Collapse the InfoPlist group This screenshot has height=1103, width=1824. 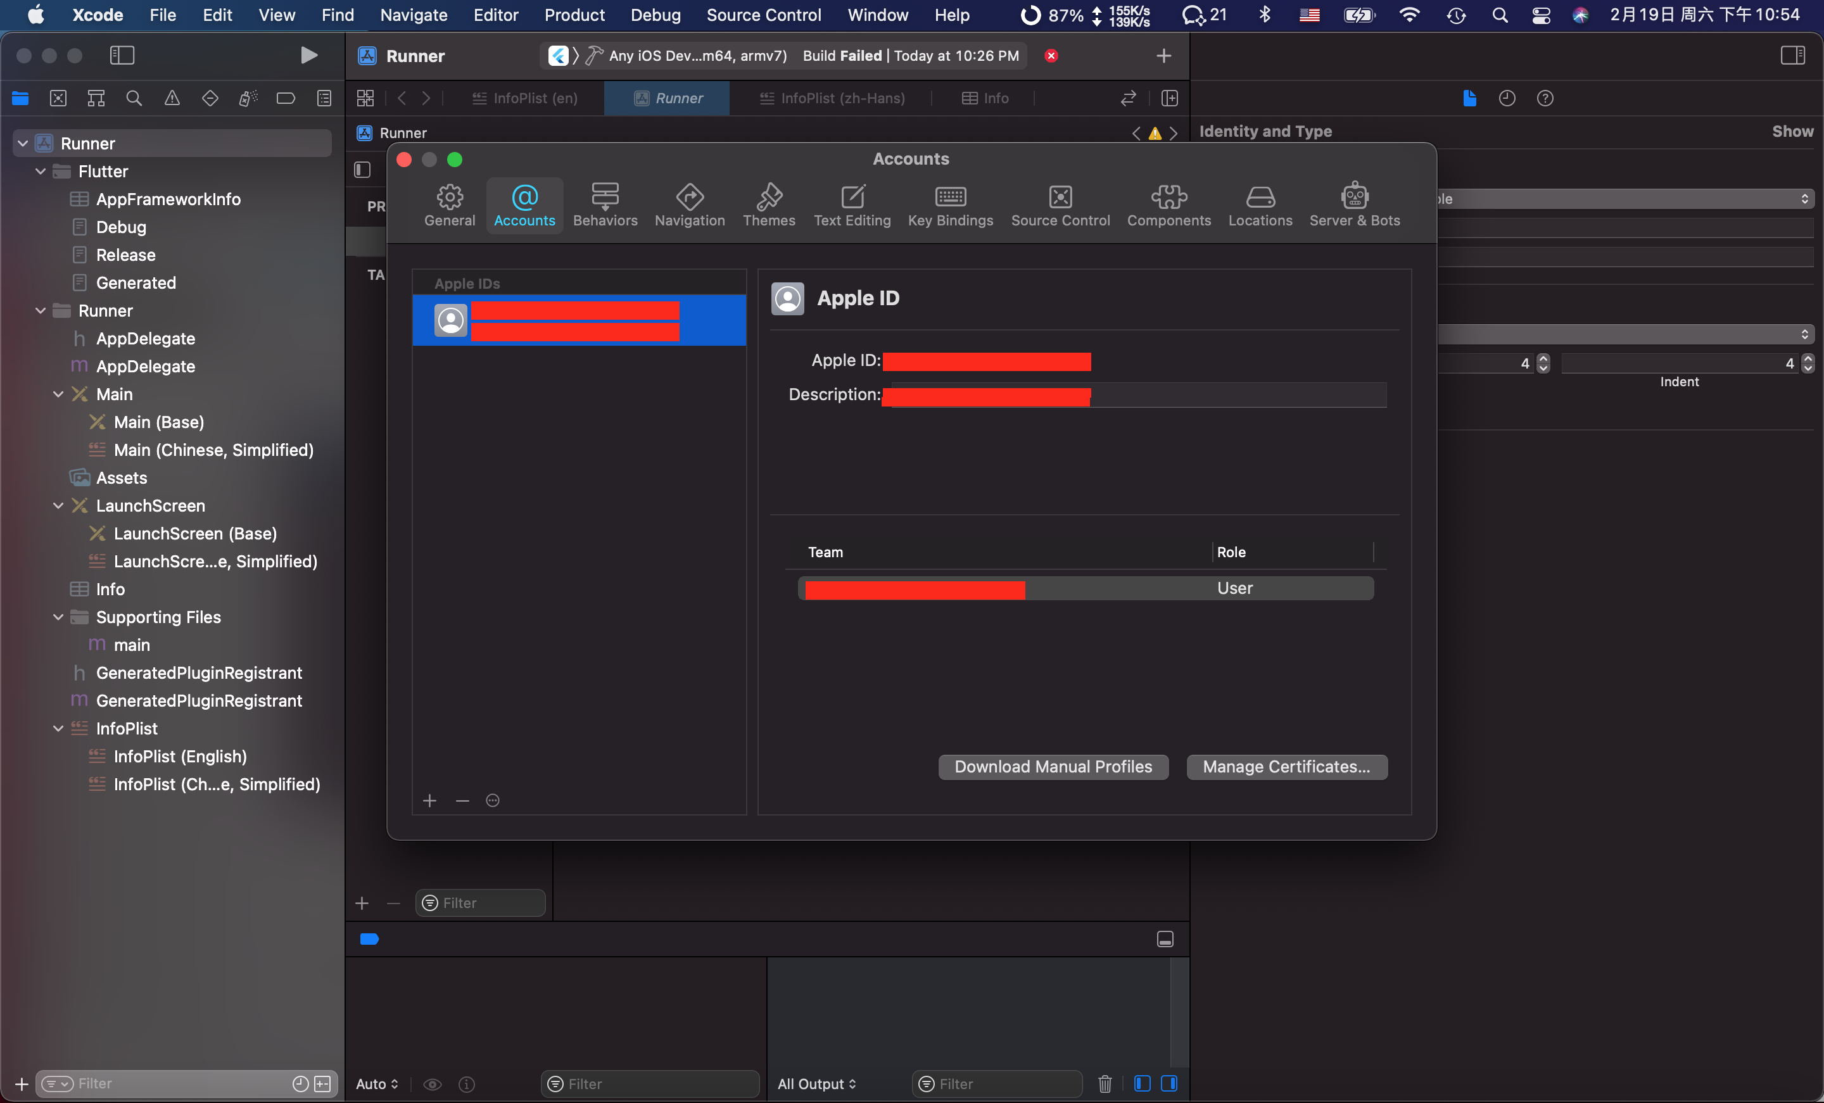(x=58, y=728)
